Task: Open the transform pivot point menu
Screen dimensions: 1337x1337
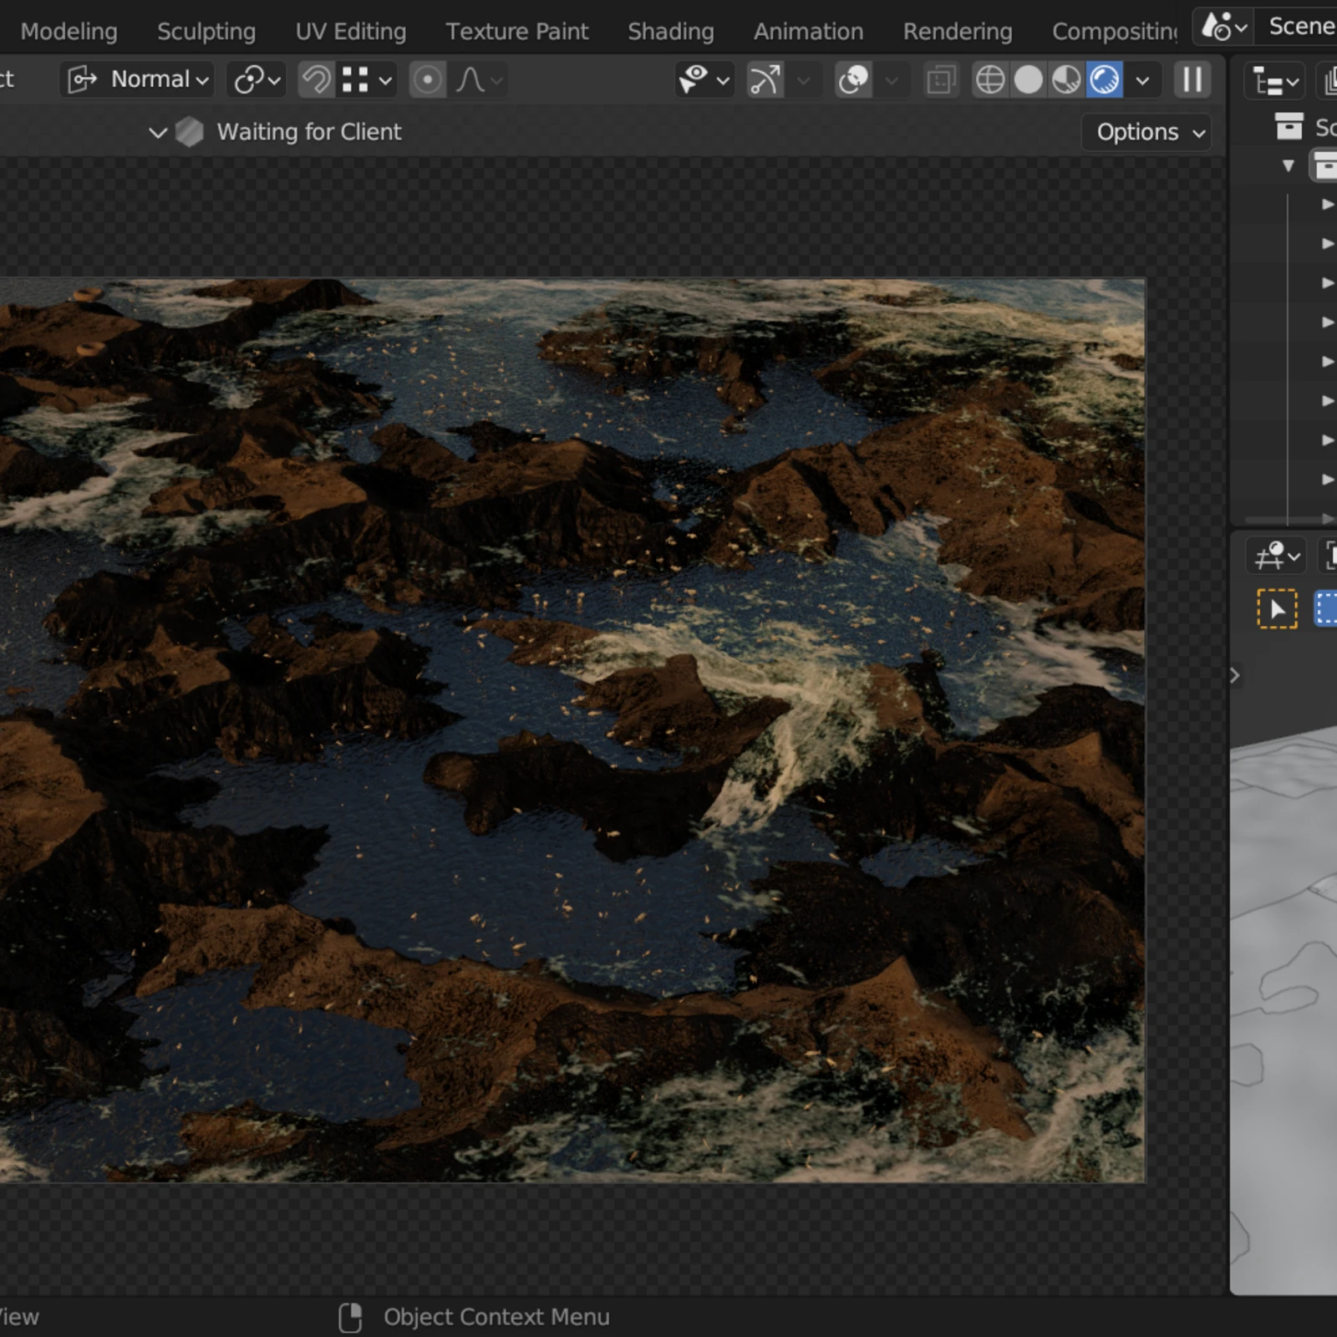Action: 257,80
